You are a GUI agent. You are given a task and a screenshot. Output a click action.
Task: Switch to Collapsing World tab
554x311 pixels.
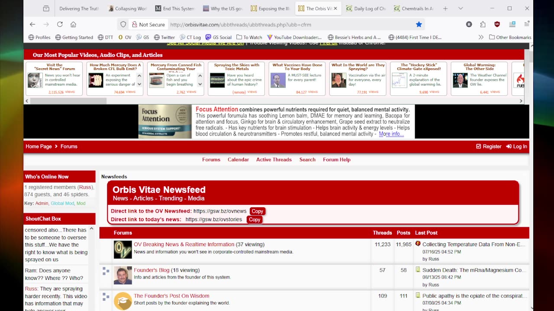pyautogui.click(x=128, y=9)
